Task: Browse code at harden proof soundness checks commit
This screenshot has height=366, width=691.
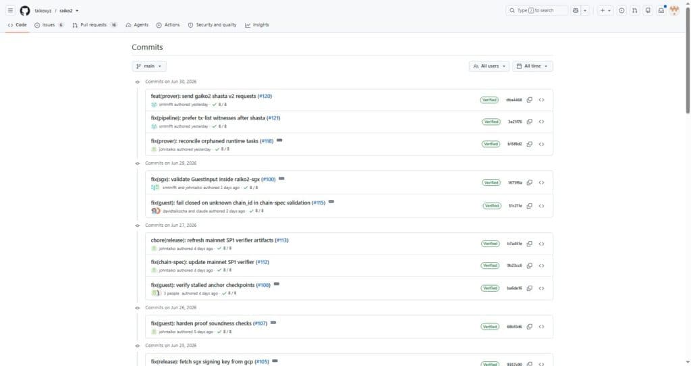Action: click(x=541, y=327)
